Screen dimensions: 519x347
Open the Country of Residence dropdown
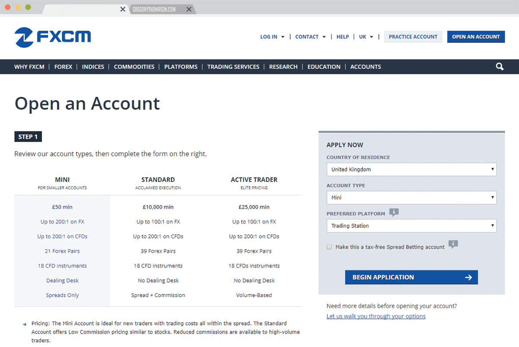pyautogui.click(x=411, y=169)
